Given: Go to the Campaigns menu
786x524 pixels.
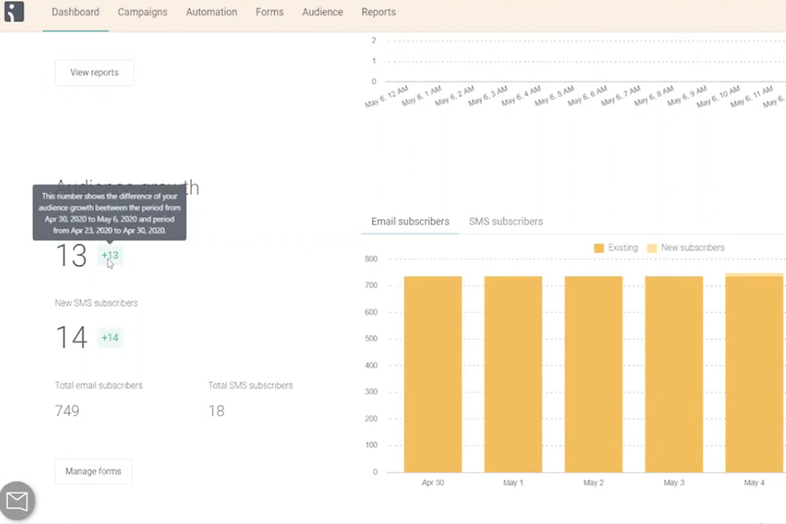Looking at the screenshot, I should 142,12.
